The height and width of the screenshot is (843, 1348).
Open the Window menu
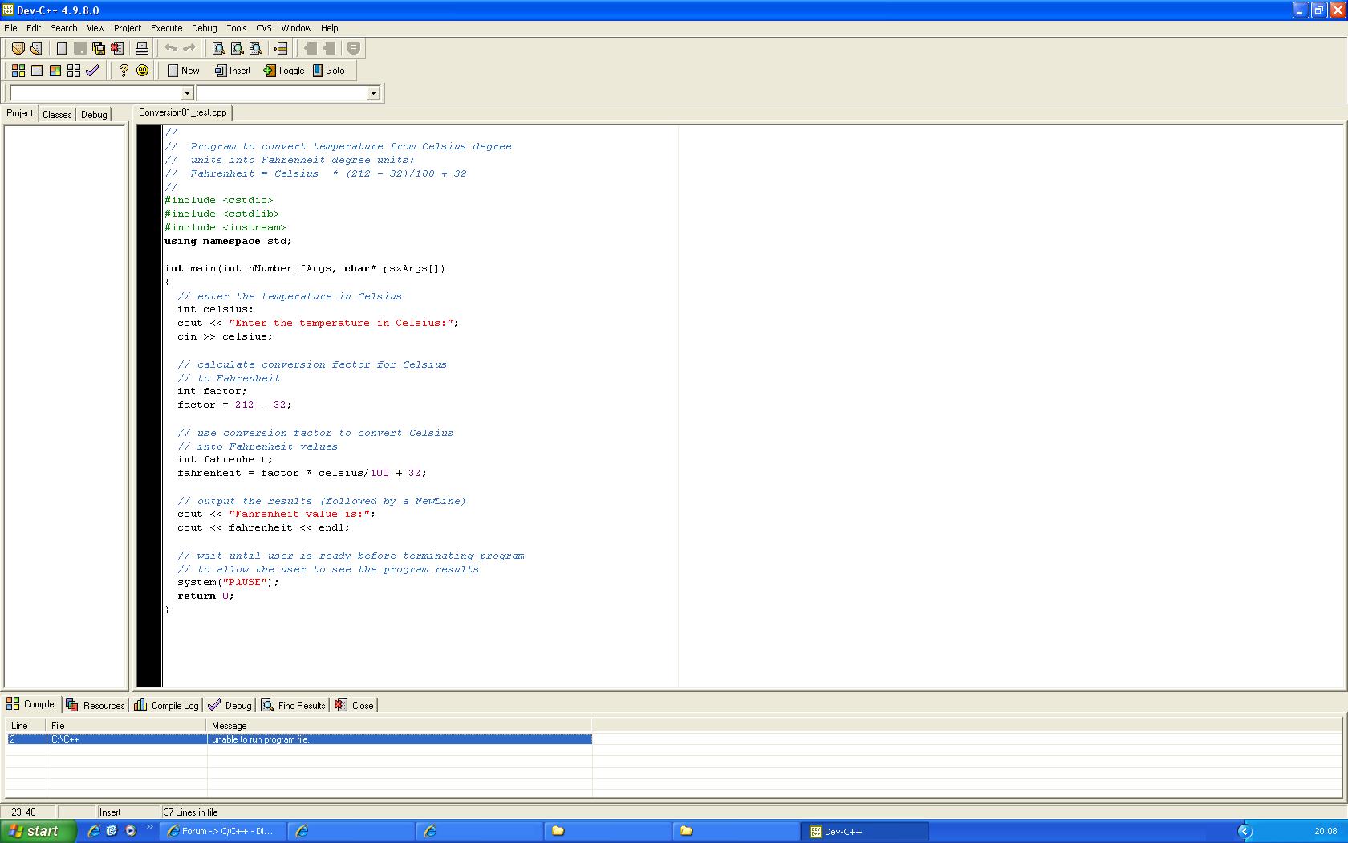pos(296,28)
